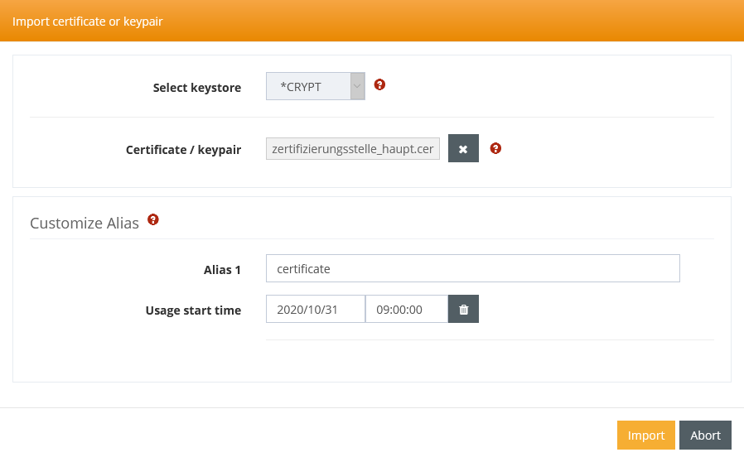The height and width of the screenshot is (462, 744).
Task: Click the Customize Alias heading
Action: pyautogui.click(x=84, y=223)
